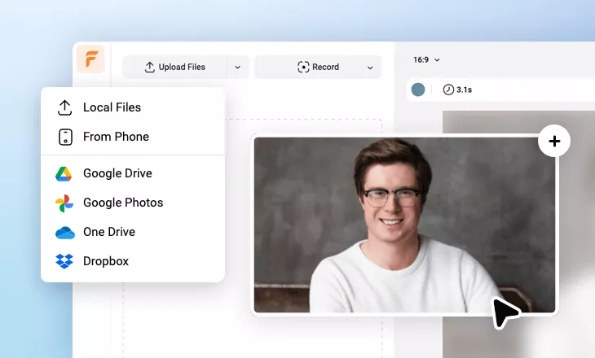Click the Google Photos pinwheel icon
The width and height of the screenshot is (595, 358).
click(64, 203)
